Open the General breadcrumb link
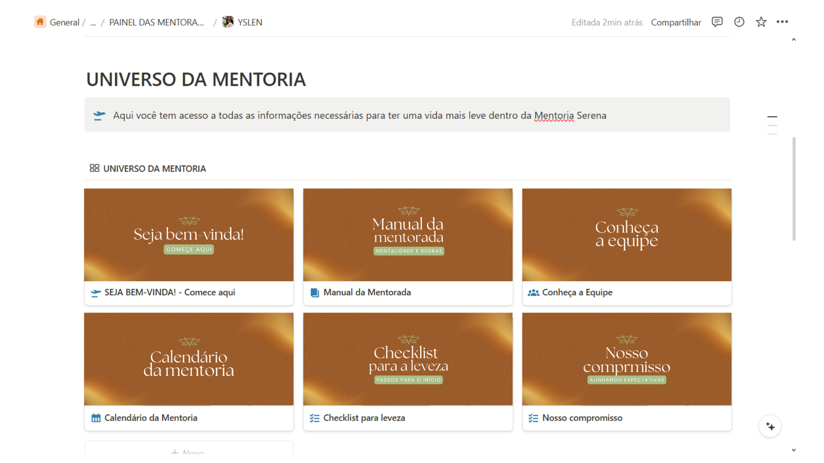 (x=64, y=23)
